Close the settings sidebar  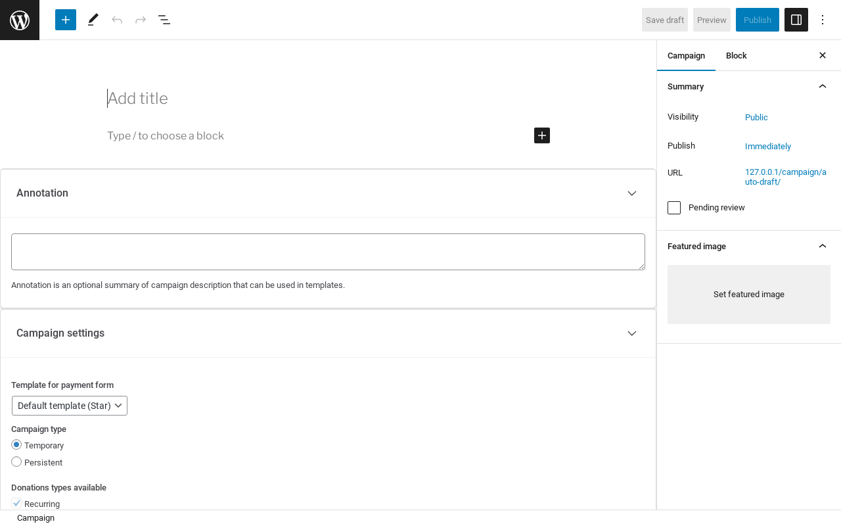(x=823, y=55)
